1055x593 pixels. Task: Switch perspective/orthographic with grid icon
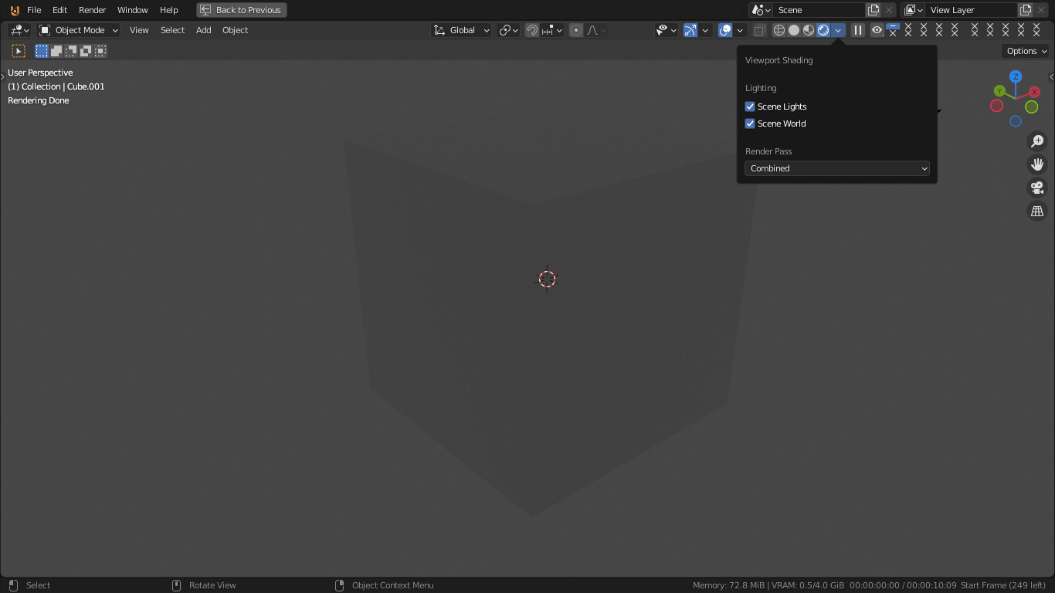(x=1037, y=211)
